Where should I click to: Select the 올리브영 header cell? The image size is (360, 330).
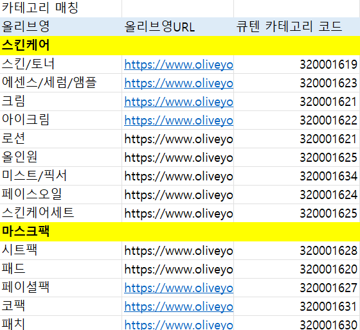61,26
